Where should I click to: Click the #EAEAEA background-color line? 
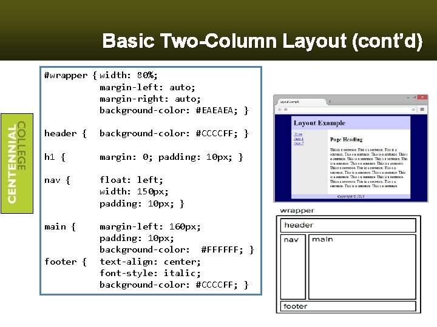174,110
